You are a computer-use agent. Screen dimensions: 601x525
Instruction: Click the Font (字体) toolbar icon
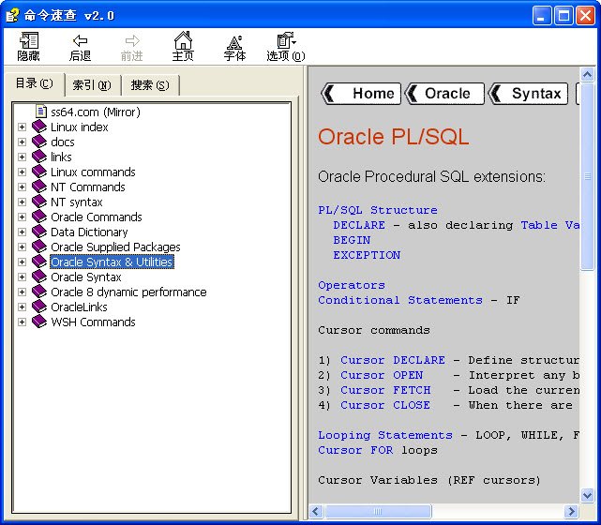(x=234, y=41)
